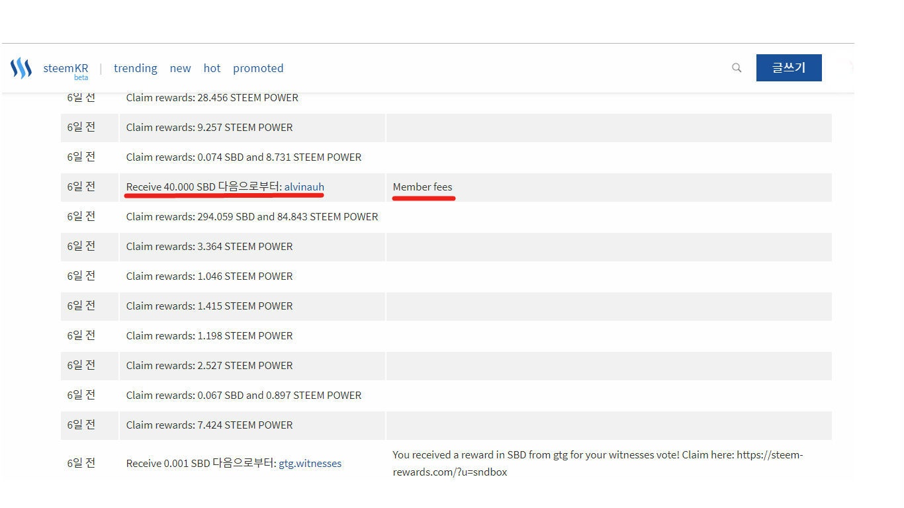
Task: Switch to the new posts feed
Action: 180,68
